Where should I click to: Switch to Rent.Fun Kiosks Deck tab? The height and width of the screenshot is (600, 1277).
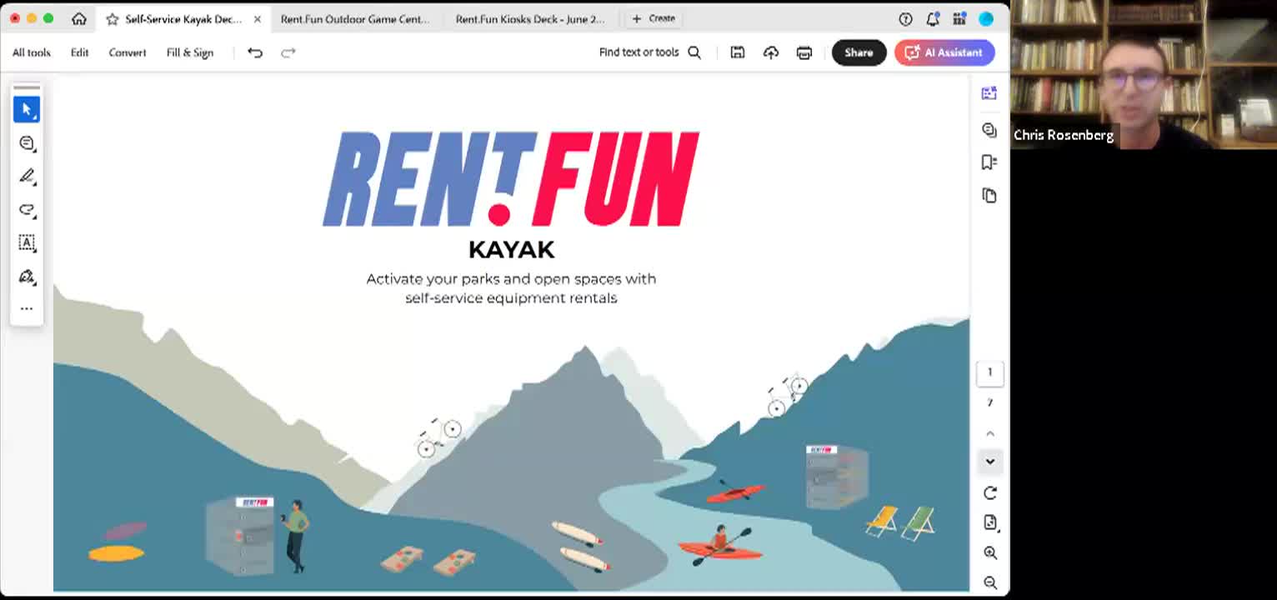pyautogui.click(x=530, y=18)
